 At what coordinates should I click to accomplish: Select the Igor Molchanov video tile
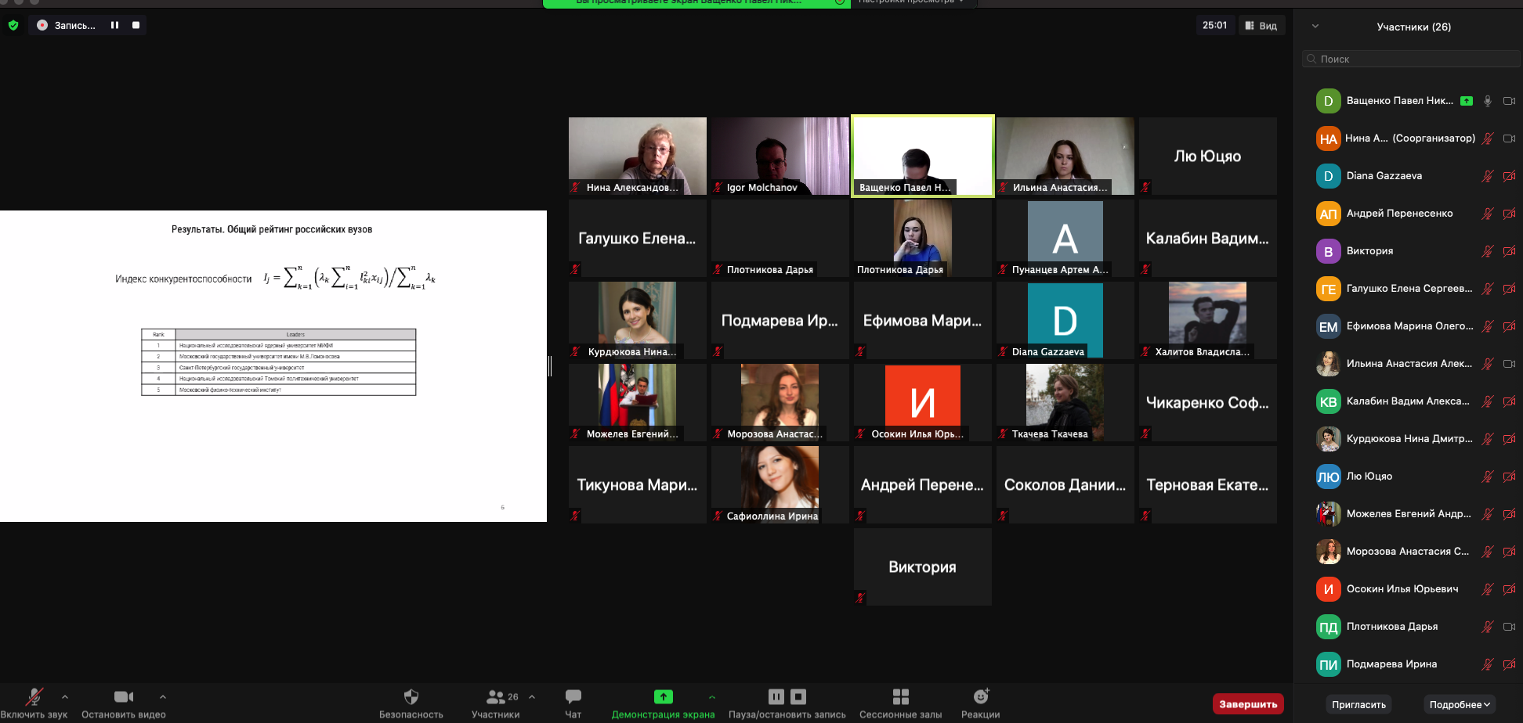tap(780, 156)
